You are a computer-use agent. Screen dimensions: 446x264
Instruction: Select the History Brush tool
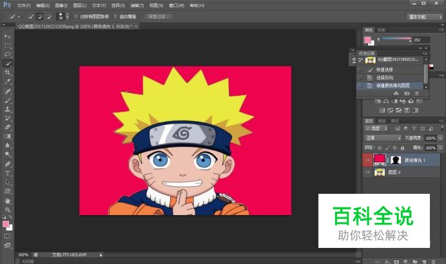point(7,118)
